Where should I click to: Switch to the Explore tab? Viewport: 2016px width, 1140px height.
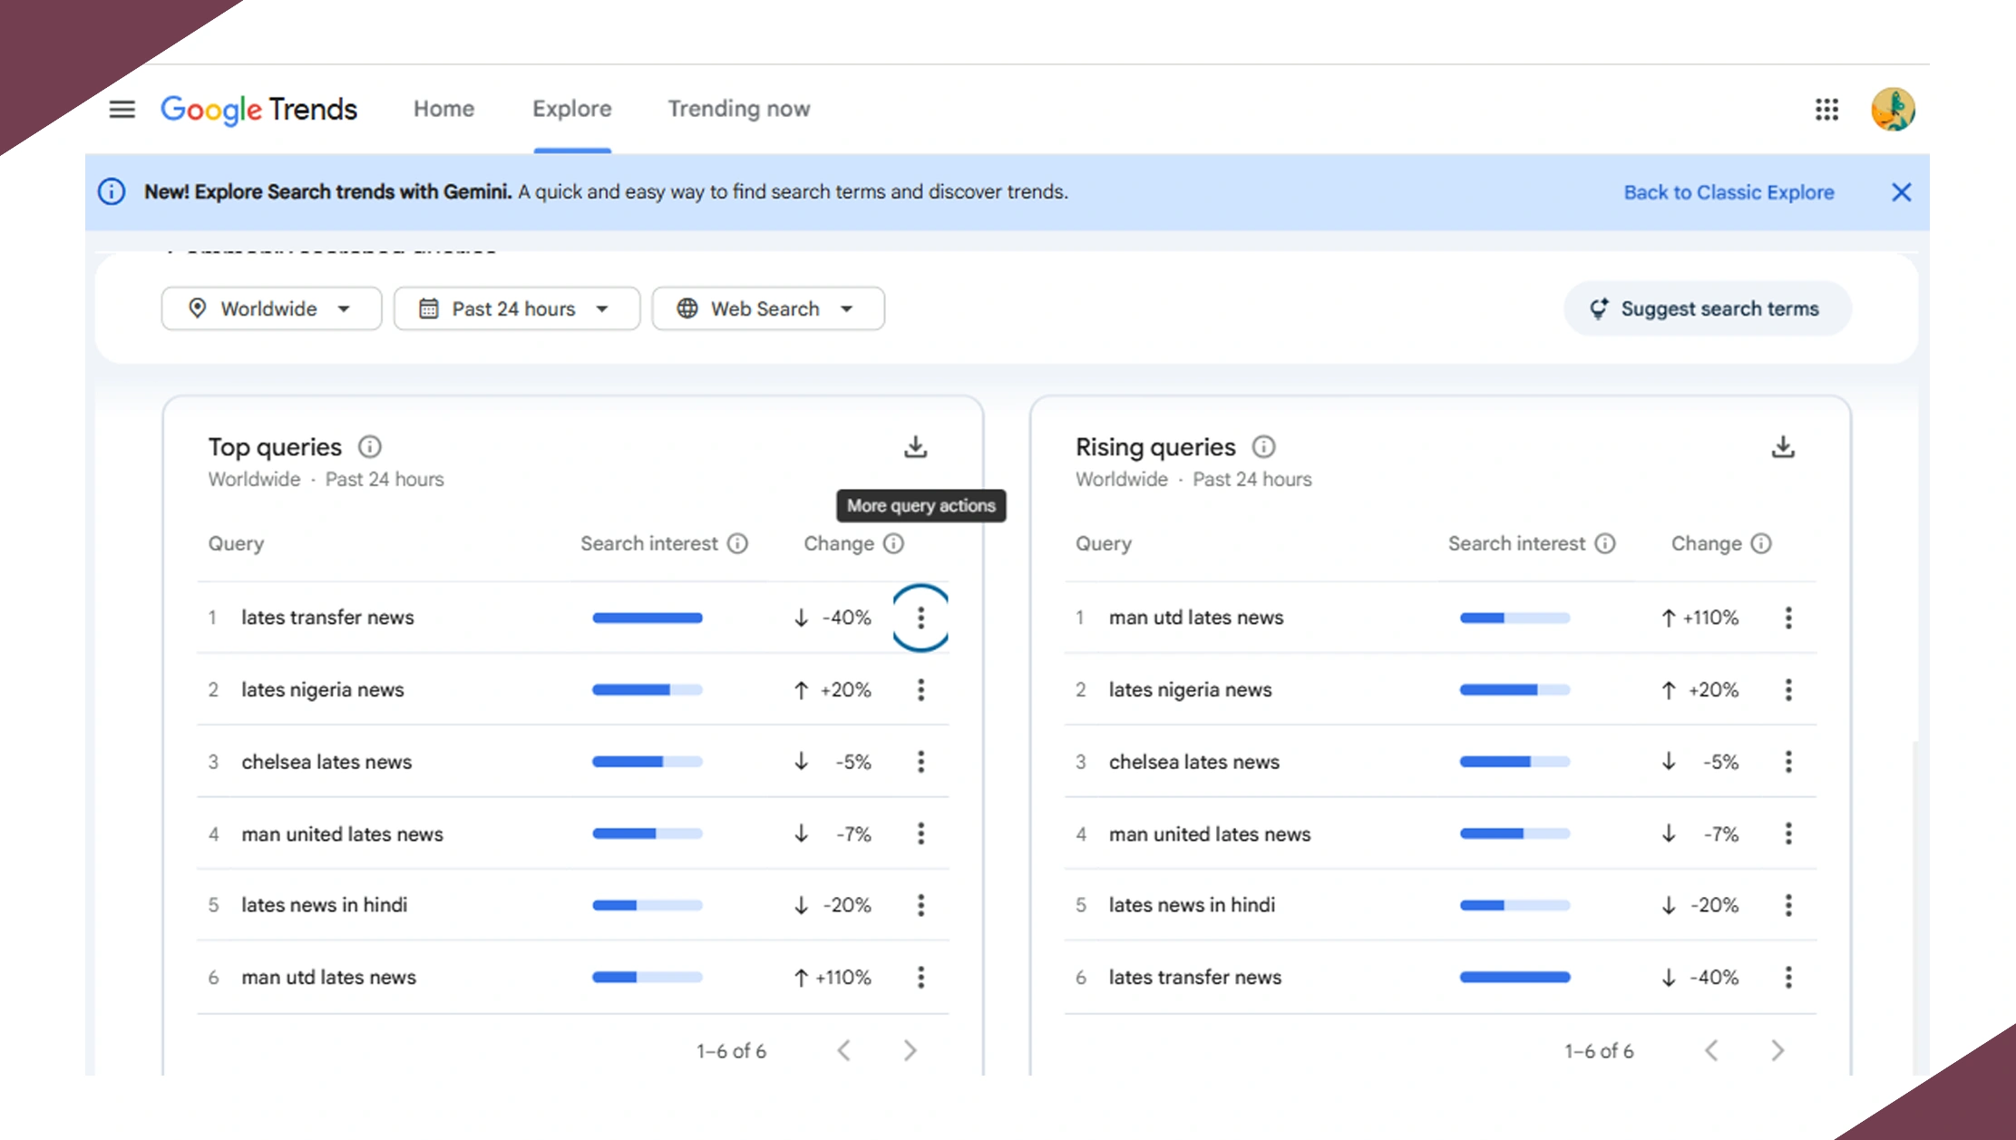coord(572,109)
